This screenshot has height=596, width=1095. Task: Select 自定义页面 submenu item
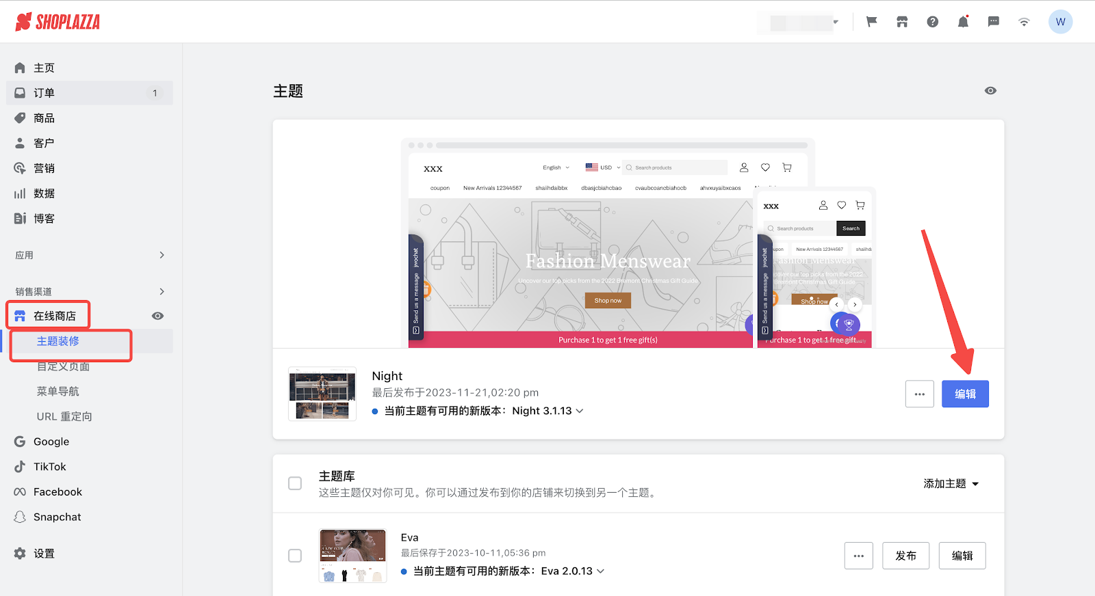point(63,366)
